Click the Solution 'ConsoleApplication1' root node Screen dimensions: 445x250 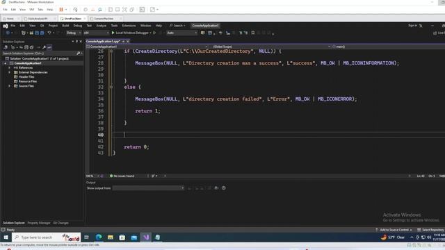click(x=39, y=58)
